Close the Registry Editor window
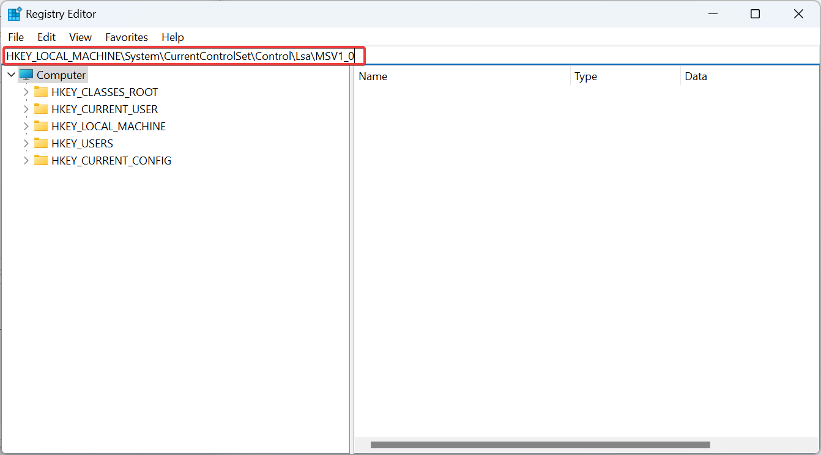 click(x=798, y=13)
